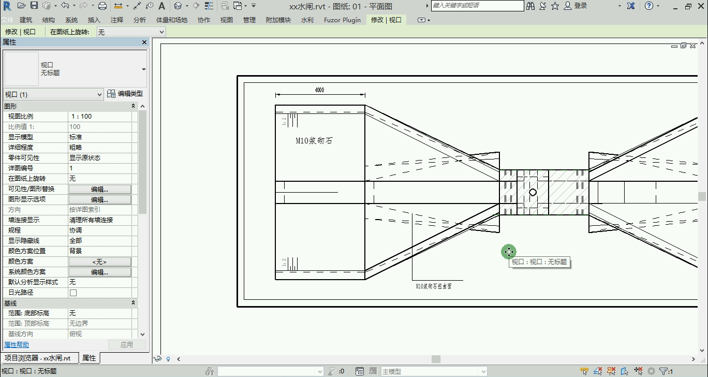Click the <无> button for 颜色方案
This screenshot has width=708, height=377.
(100, 262)
